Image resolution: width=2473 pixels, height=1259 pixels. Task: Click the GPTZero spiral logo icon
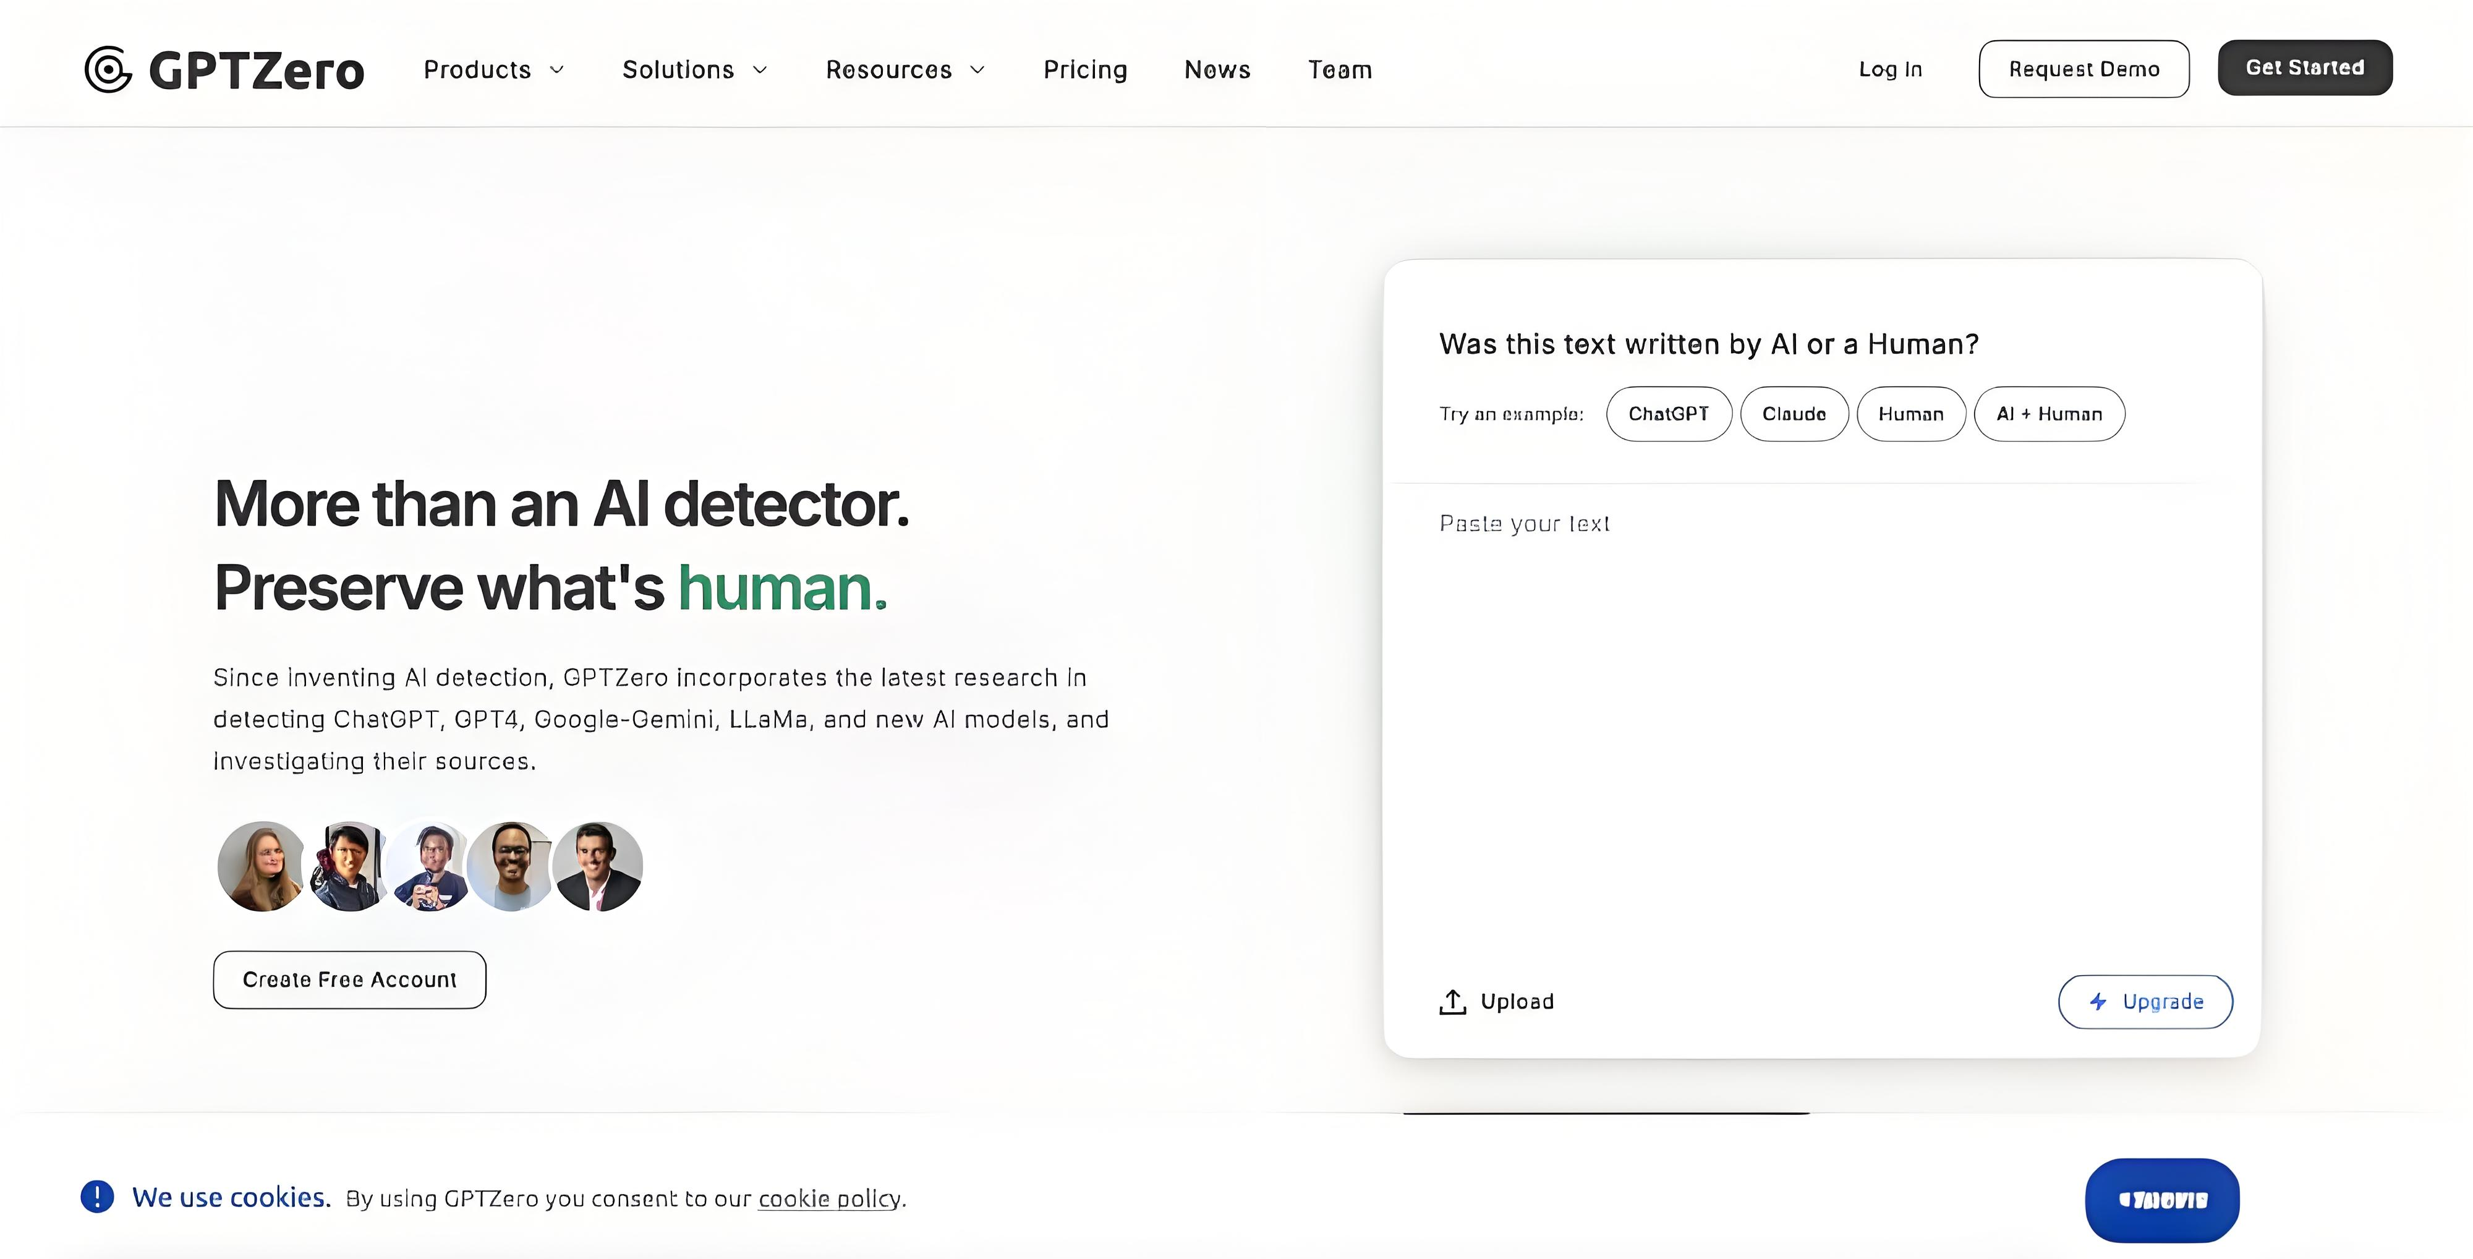[x=108, y=69]
